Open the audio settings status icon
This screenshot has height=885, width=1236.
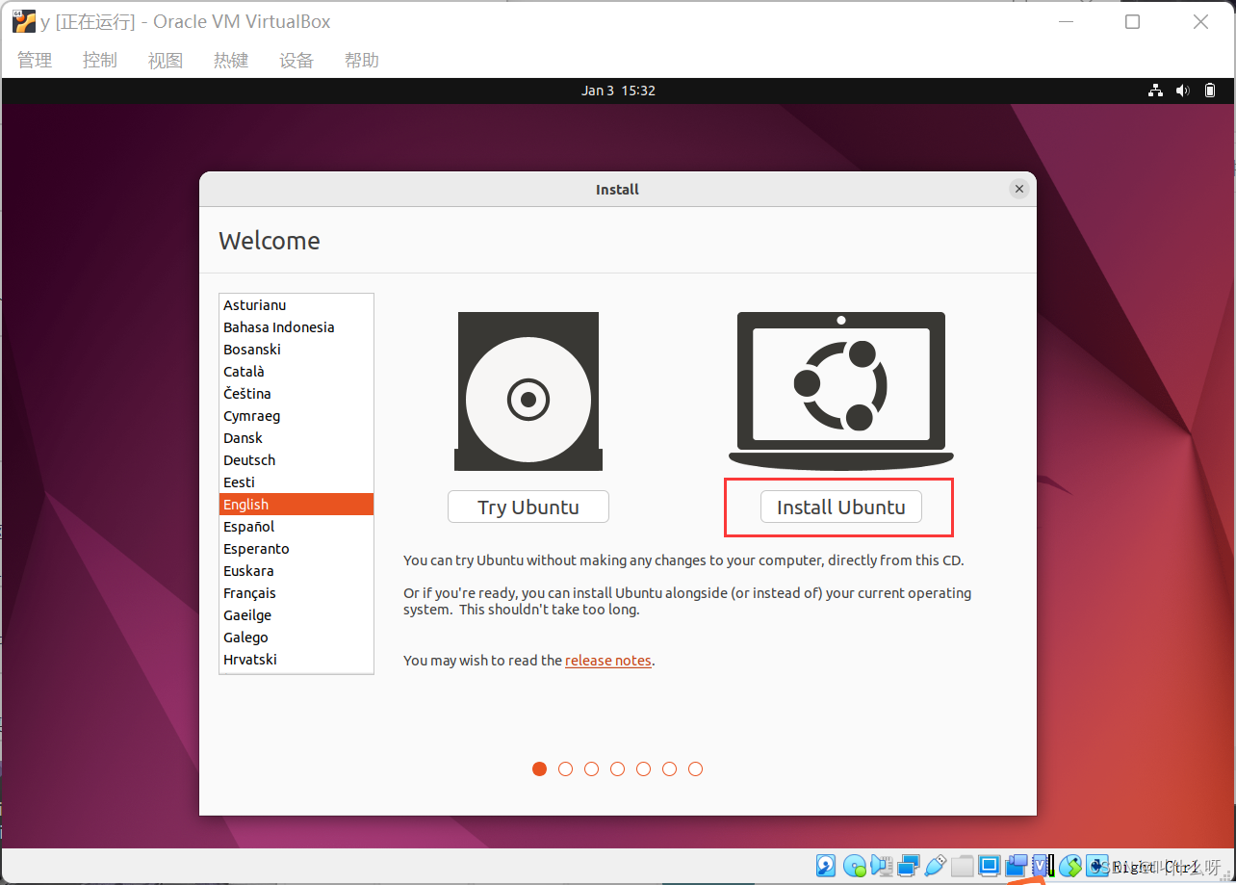tap(882, 866)
